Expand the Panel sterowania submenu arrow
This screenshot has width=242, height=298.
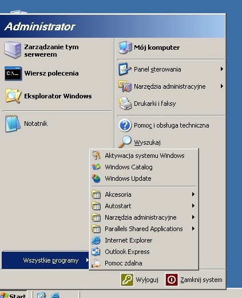(x=222, y=69)
